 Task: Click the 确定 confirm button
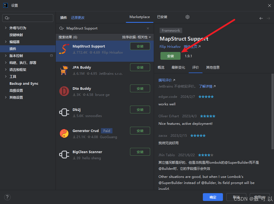tap(213, 197)
